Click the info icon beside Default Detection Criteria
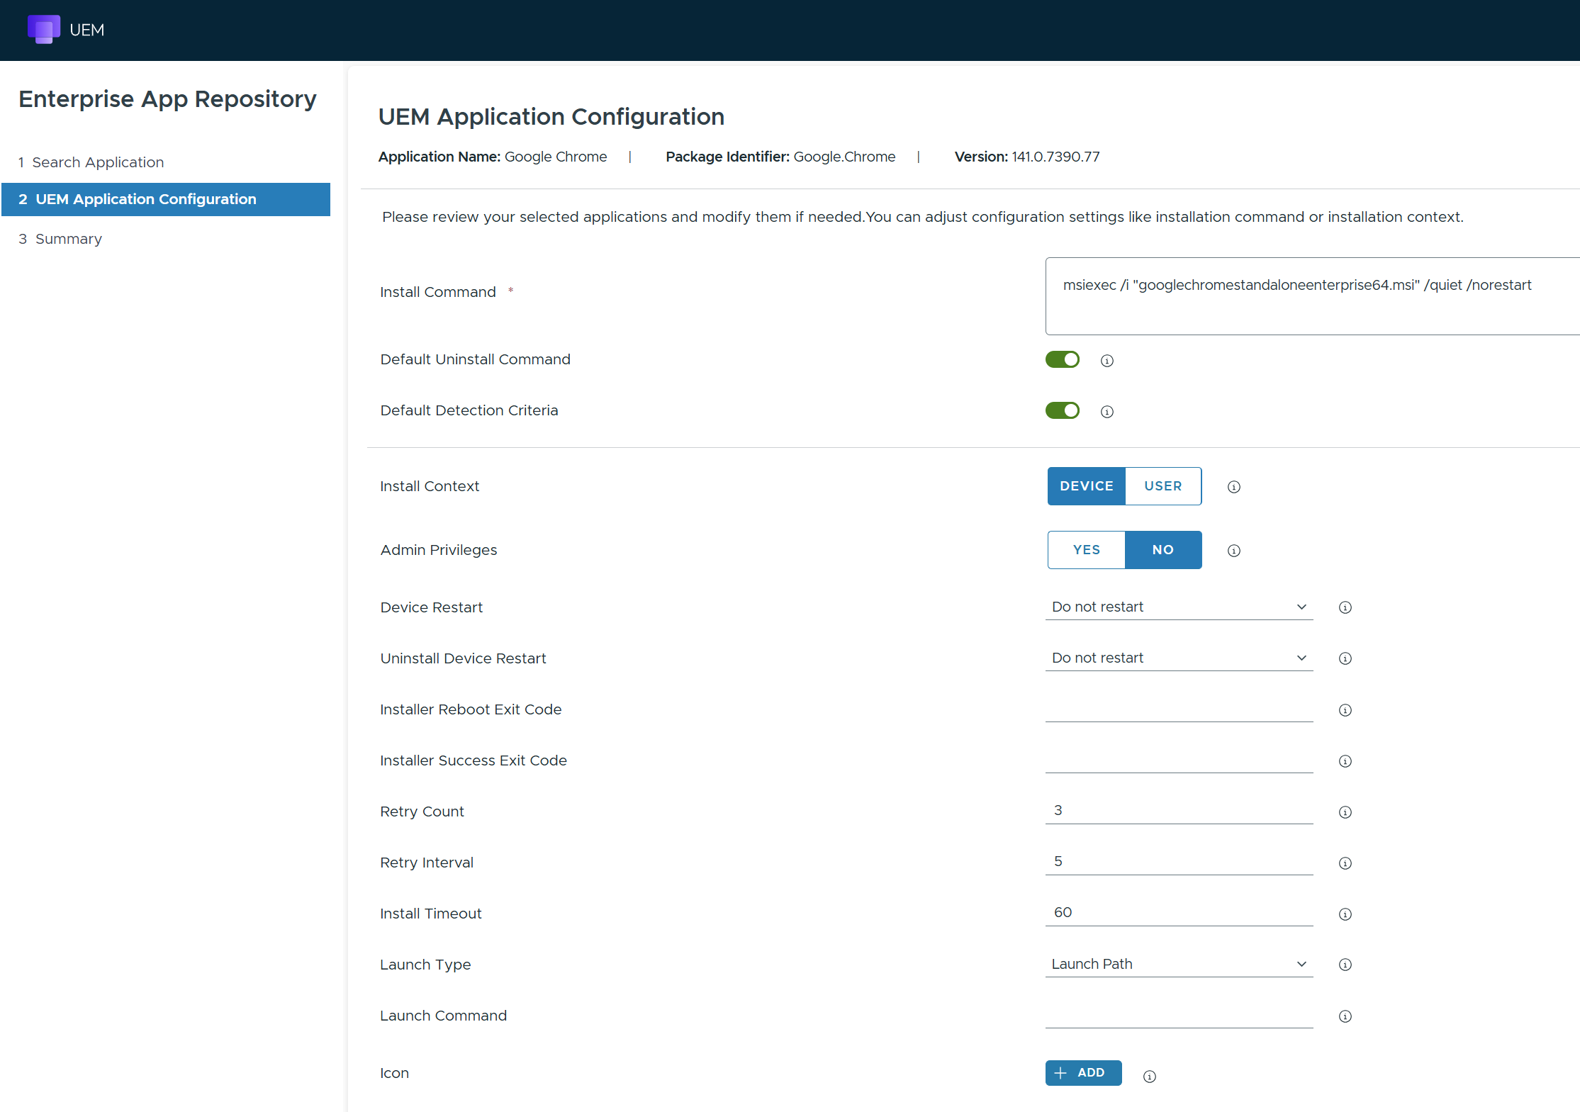 pyautogui.click(x=1106, y=411)
